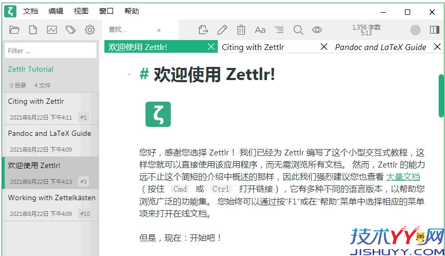Image resolution: width=445 pixels, height=256 pixels.
Task: Click the text 但是，现在：开始吧！
Action: pos(180,238)
